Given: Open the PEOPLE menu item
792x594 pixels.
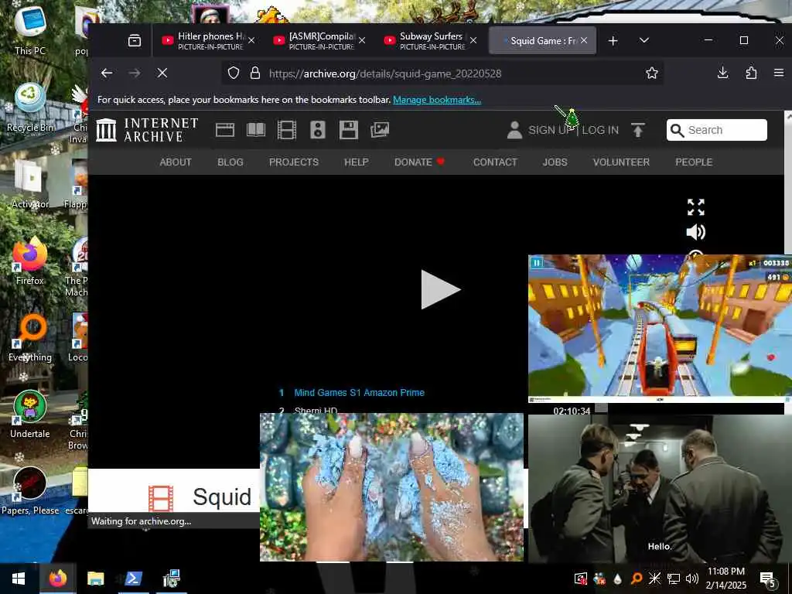Looking at the screenshot, I should [694, 162].
